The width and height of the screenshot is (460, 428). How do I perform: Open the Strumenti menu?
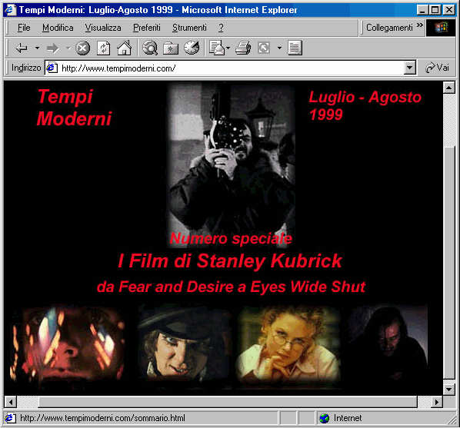(x=189, y=28)
